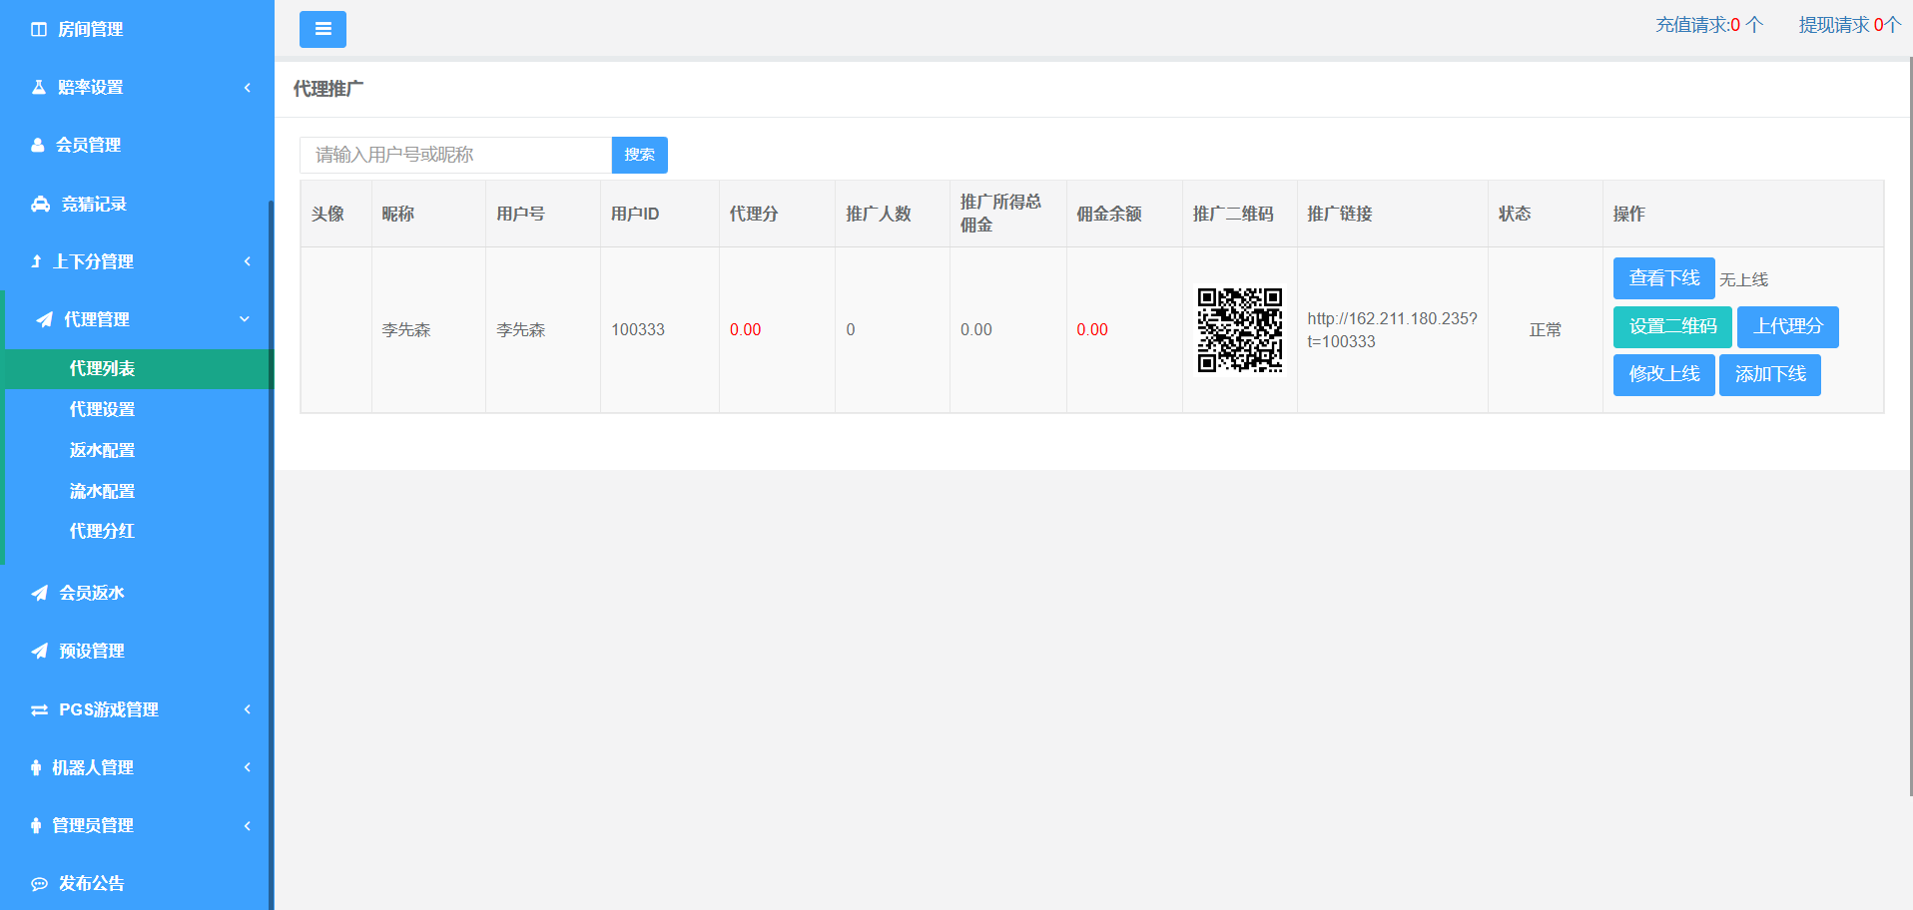Expand the 上下分管理 menu arrow

[x=247, y=261]
